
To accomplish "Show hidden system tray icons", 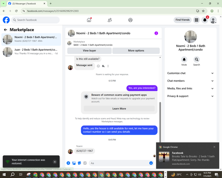I will point(187,174).
